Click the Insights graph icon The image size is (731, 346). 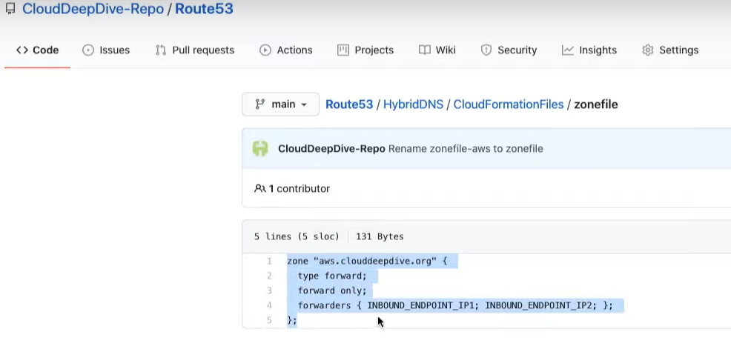pos(567,50)
